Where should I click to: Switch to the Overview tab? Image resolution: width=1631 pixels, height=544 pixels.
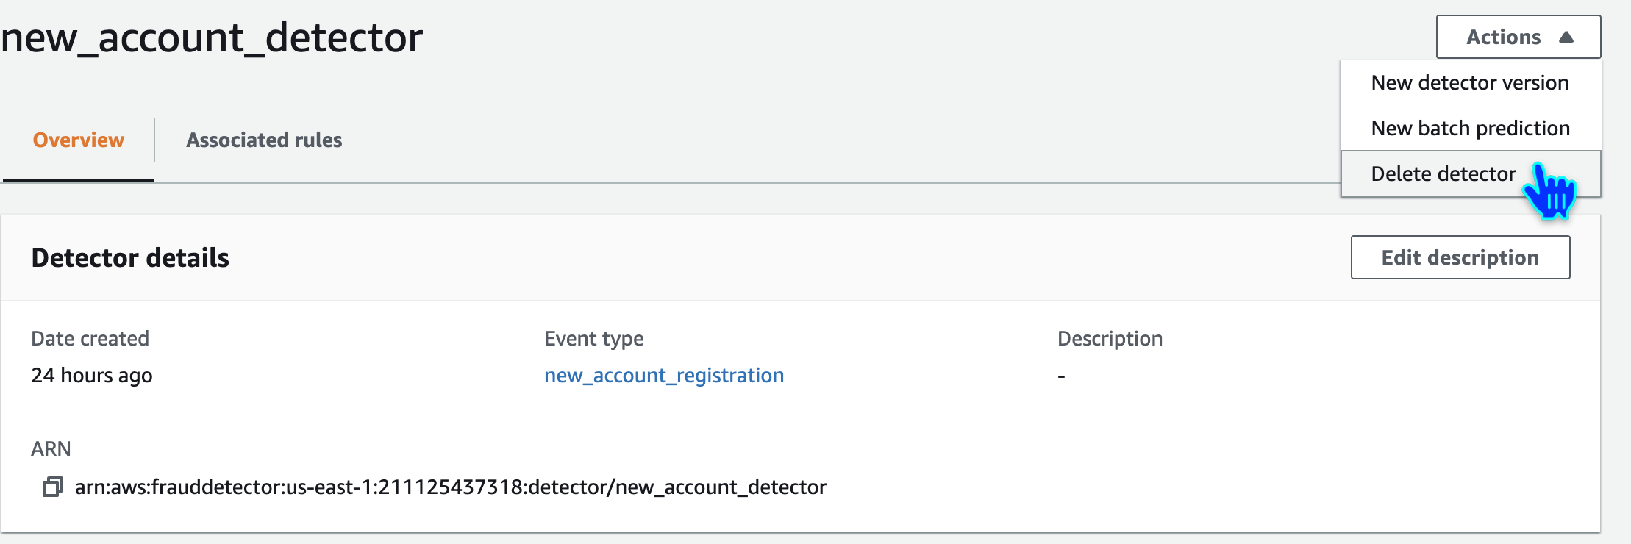coord(79,140)
